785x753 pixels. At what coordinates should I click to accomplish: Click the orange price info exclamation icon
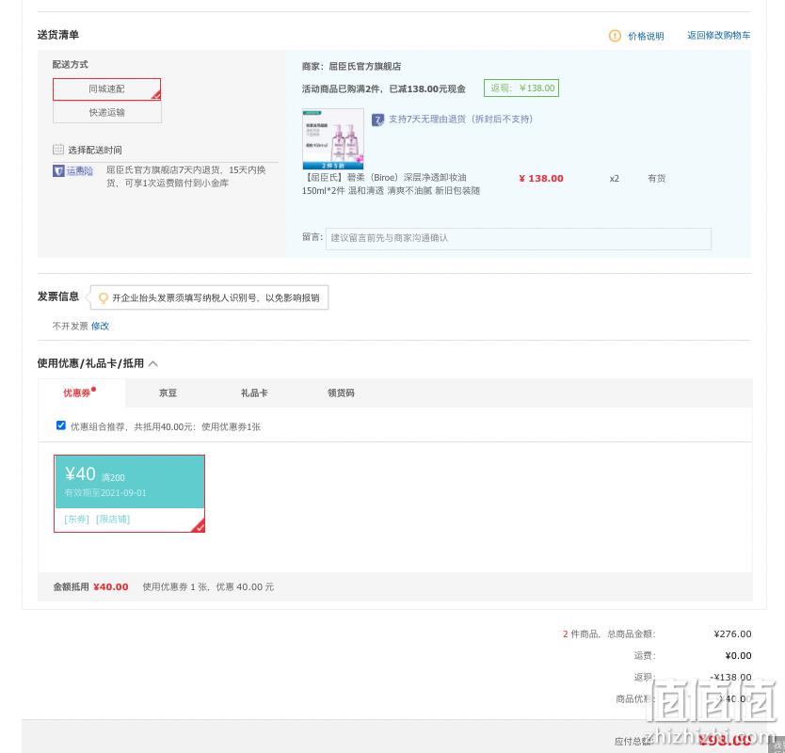tap(615, 36)
